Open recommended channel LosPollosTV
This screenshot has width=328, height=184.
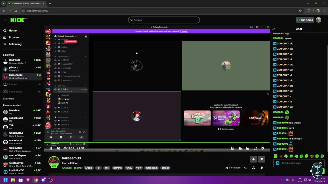coord(22,172)
